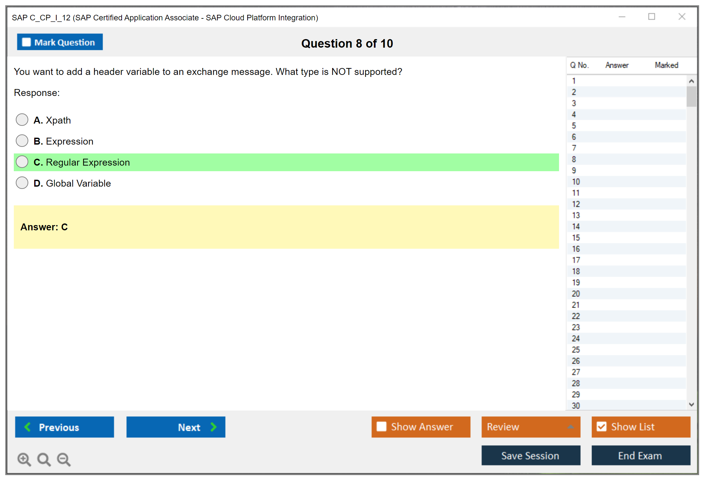The image size is (707, 483).
Task: Close the exam window
Action: point(682,17)
